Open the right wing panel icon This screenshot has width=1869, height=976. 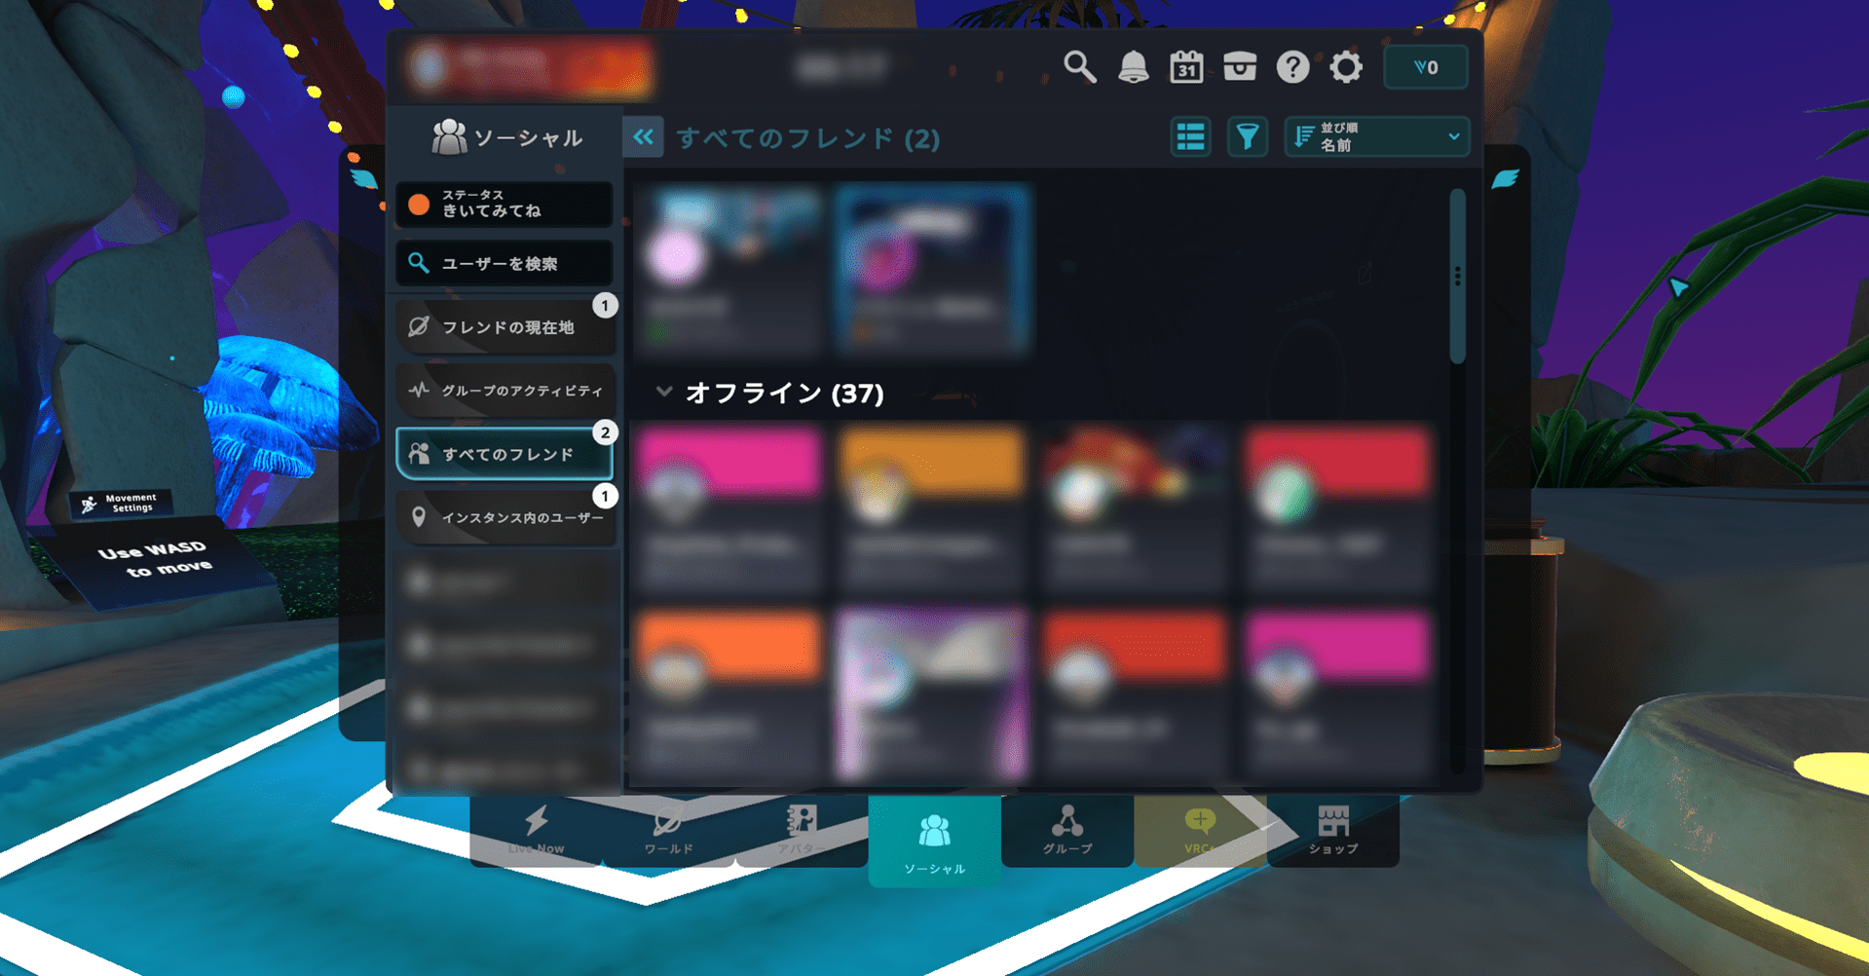(x=1505, y=178)
